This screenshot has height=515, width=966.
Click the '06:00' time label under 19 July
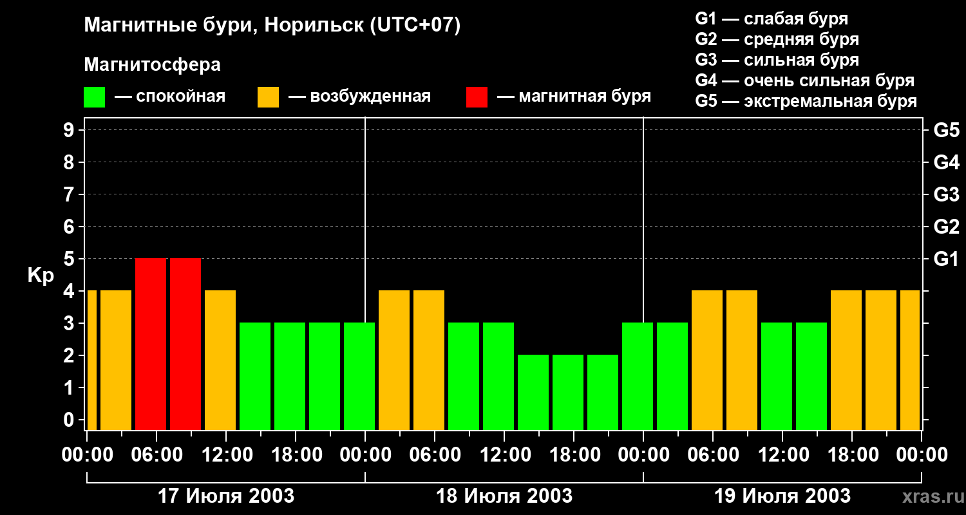click(x=713, y=455)
